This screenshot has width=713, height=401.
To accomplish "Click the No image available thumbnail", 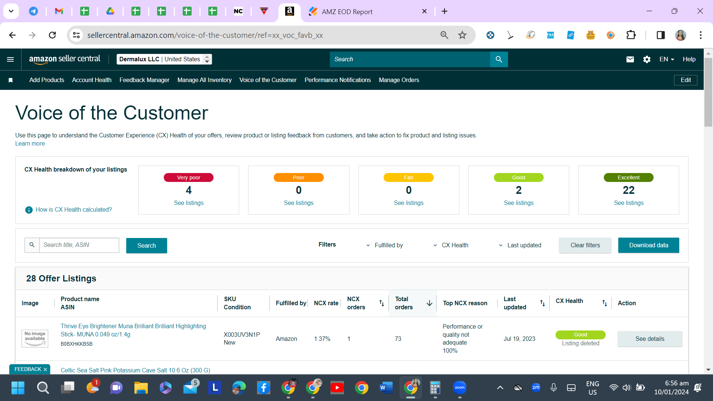I will (35, 339).
